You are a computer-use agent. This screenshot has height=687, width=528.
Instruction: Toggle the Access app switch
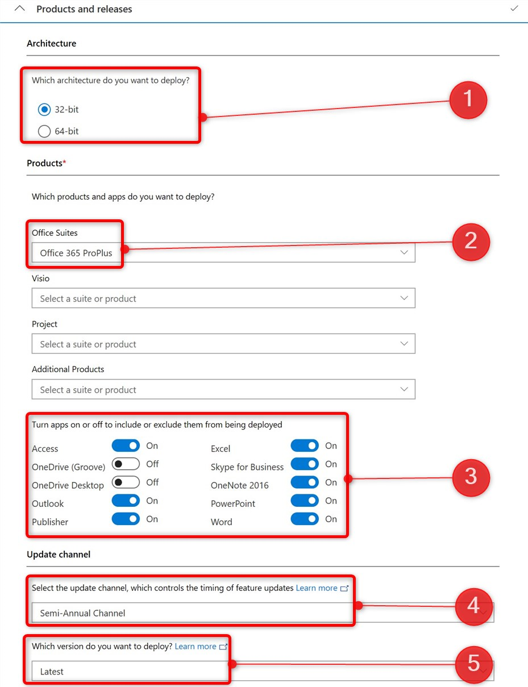126,445
